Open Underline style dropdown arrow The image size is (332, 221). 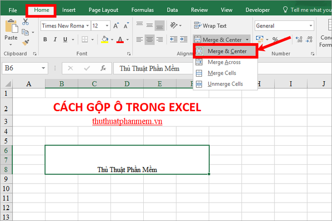[73, 39]
